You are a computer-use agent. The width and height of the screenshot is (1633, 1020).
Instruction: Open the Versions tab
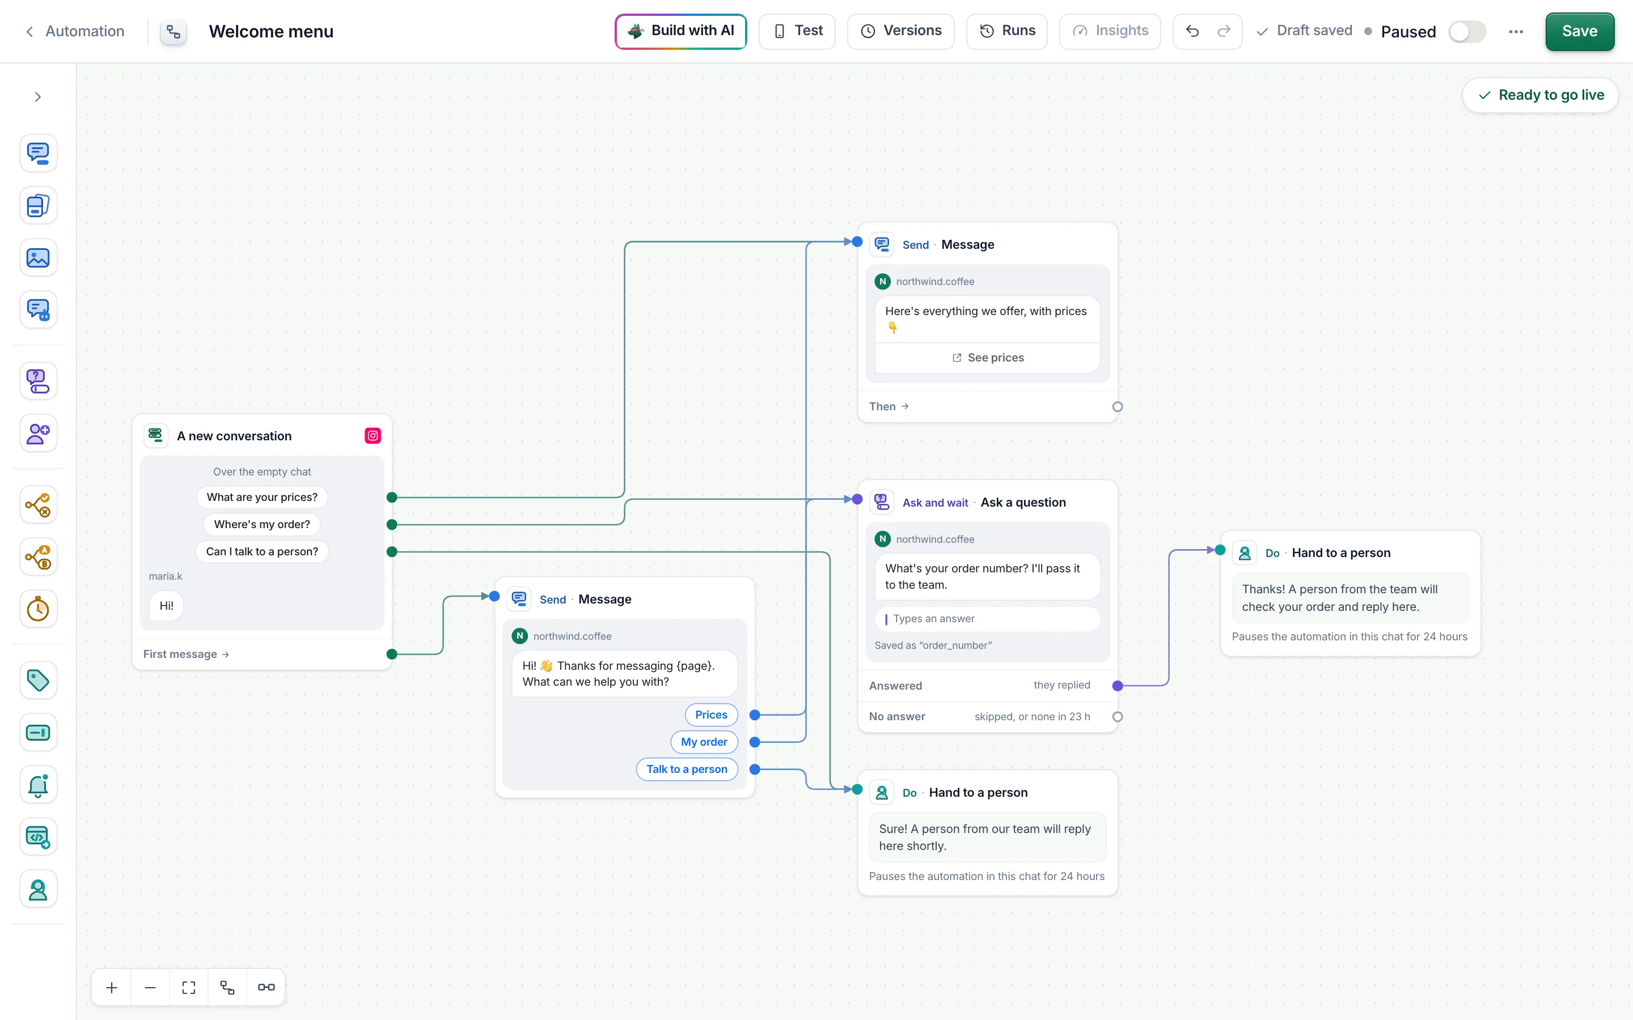pyautogui.click(x=900, y=31)
